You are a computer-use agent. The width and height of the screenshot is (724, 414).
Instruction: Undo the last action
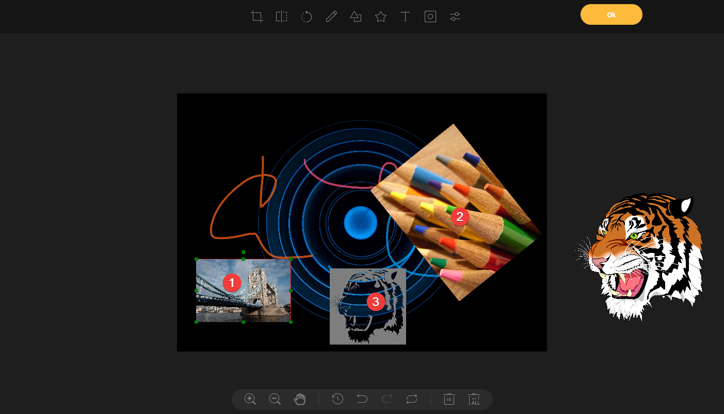(x=362, y=399)
